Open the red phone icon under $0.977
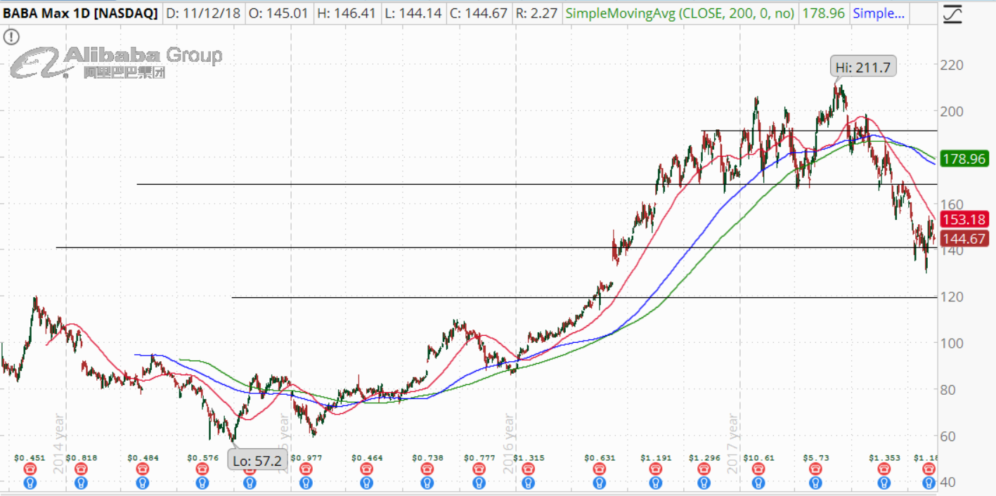996x496 pixels. pos(305,469)
